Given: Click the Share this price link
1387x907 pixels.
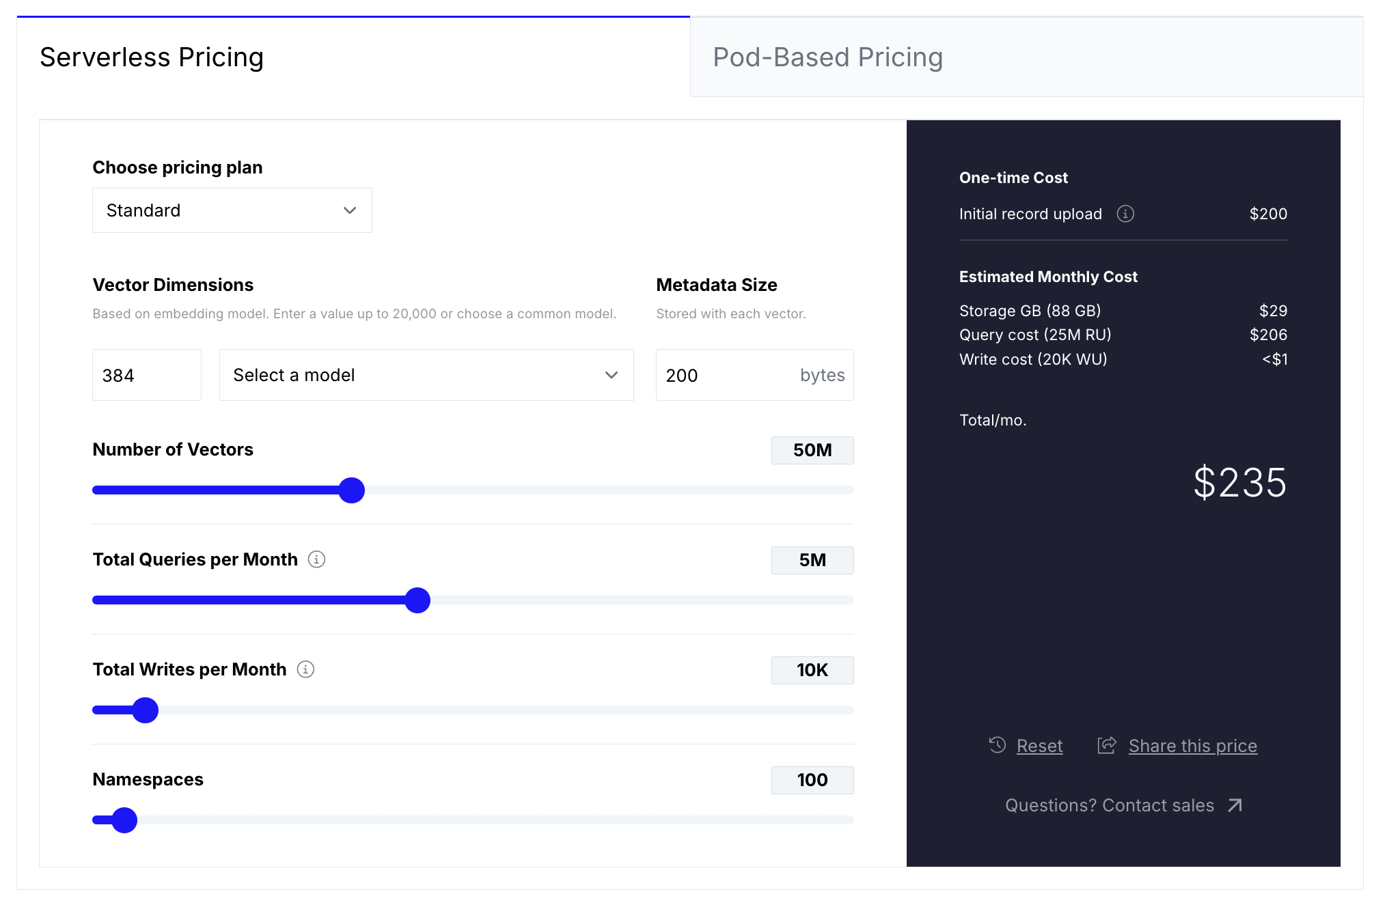Looking at the screenshot, I should click(x=1192, y=746).
